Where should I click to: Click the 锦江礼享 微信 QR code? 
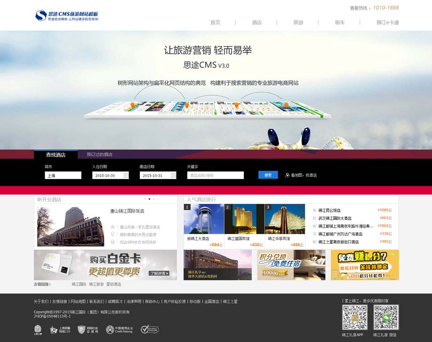pyautogui.click(x=386, y=317)
